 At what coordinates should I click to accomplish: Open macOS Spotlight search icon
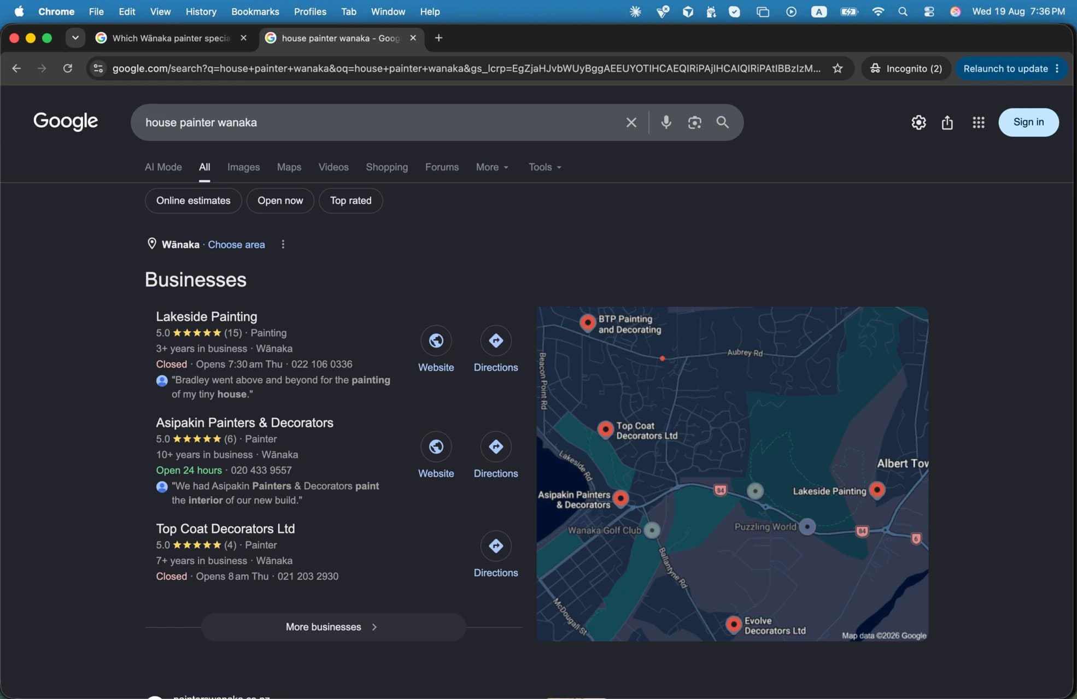click(903, 11)
